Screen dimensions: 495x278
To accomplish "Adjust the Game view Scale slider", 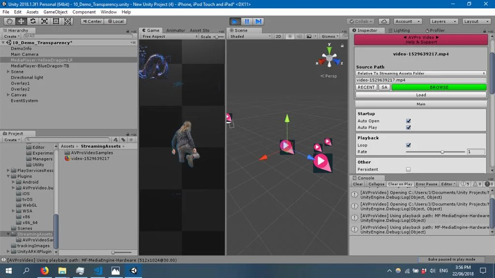I will (218, 37).
